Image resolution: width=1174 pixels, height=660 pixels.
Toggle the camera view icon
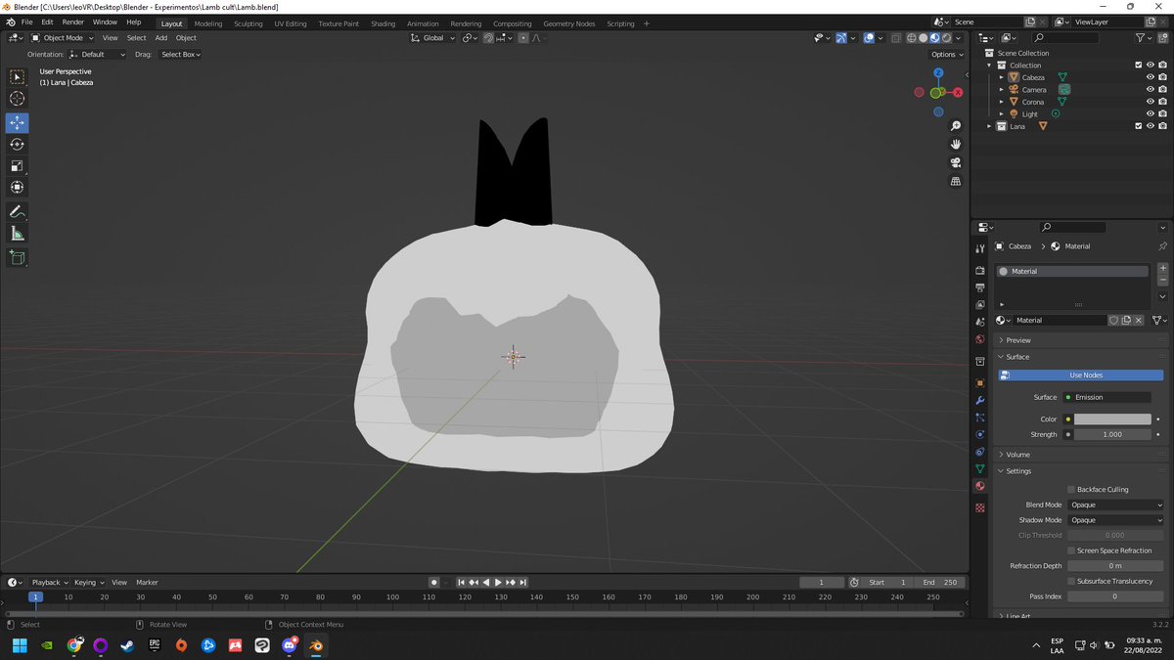pyautogui.click(x=956, y=163)
